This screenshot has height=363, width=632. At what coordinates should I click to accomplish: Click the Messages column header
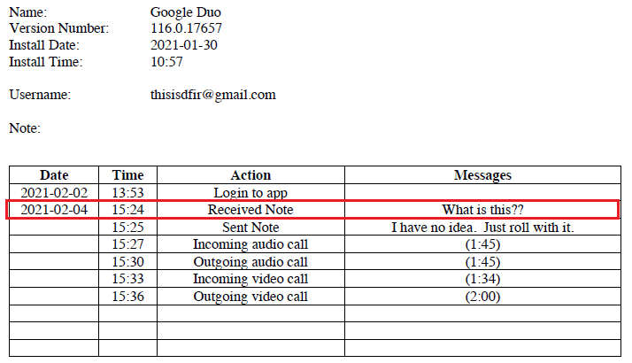coord(482,175)
